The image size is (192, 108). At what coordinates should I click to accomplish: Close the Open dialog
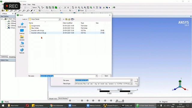pyautogui.click(x=110, y=15)
